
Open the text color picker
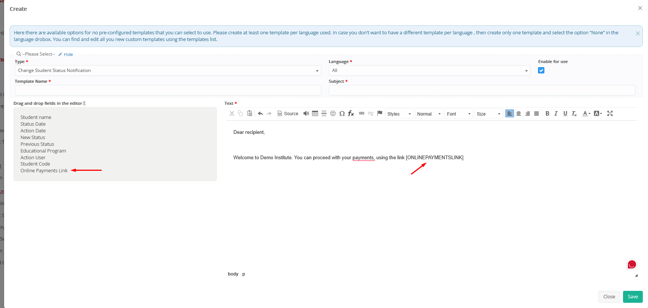[586, 114]
